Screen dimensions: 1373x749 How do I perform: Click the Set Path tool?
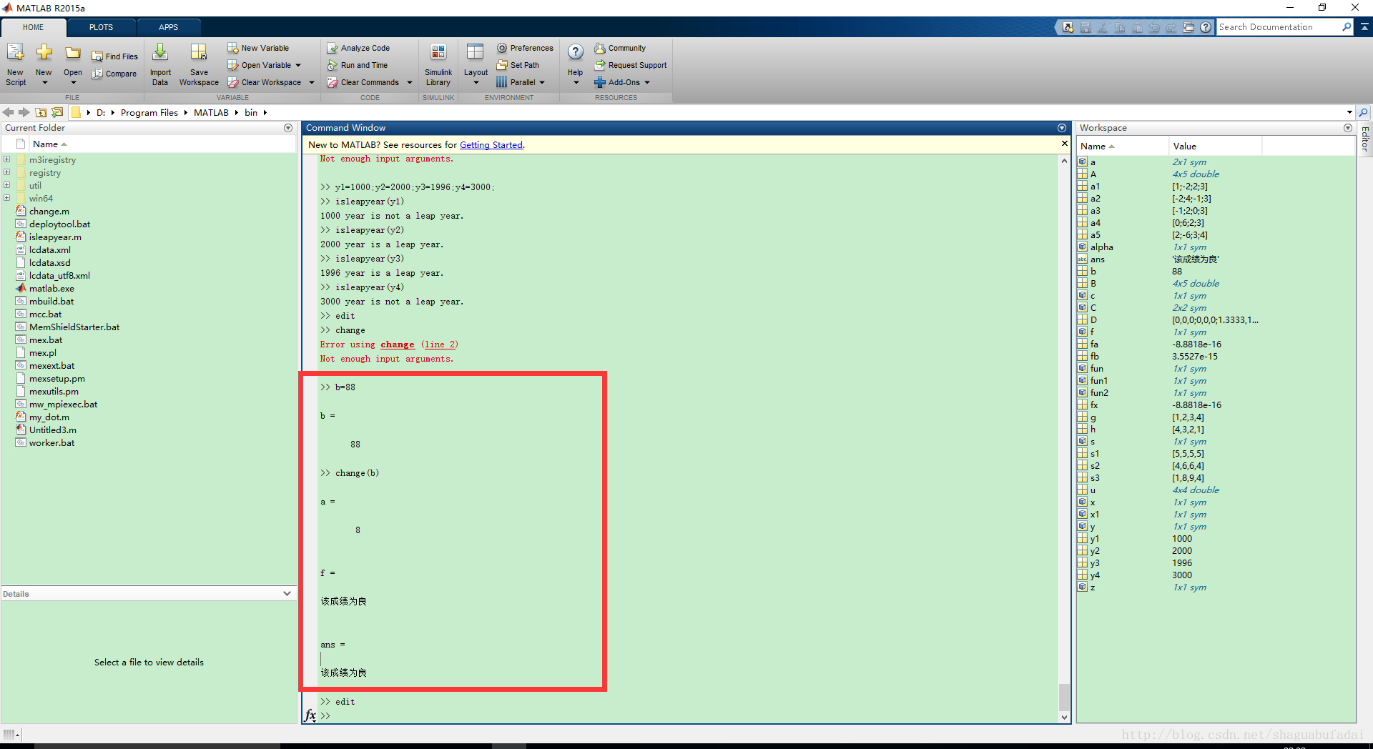coord(518,65)
